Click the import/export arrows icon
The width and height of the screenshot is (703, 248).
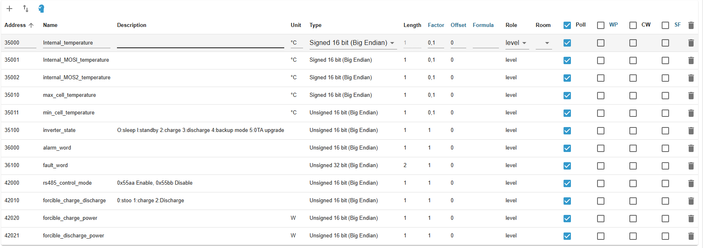pyautogui.click(x=26, y=9)
